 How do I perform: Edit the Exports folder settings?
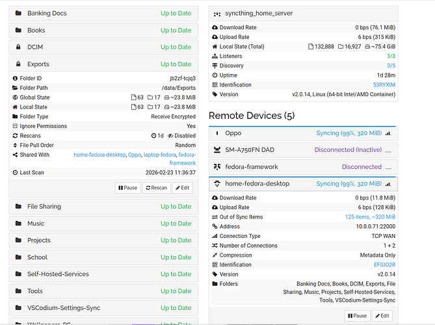182,188
